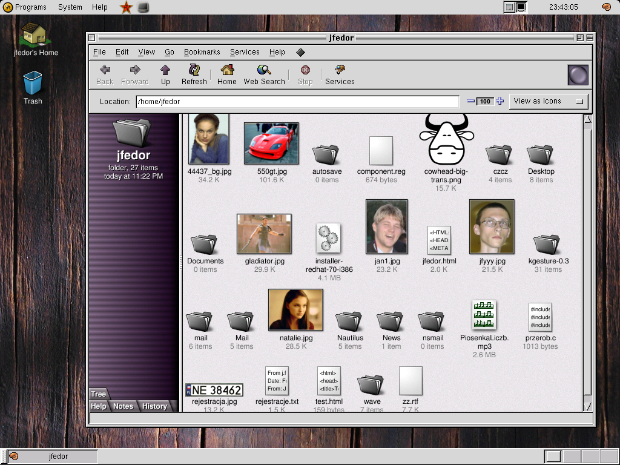
Task: Open the Go menu
Action: [x=170, y=52]
